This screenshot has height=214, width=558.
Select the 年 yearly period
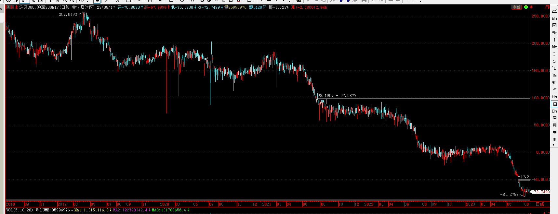[554, 139]
